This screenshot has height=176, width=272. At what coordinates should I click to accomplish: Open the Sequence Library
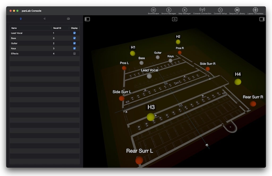coord(237,10)
